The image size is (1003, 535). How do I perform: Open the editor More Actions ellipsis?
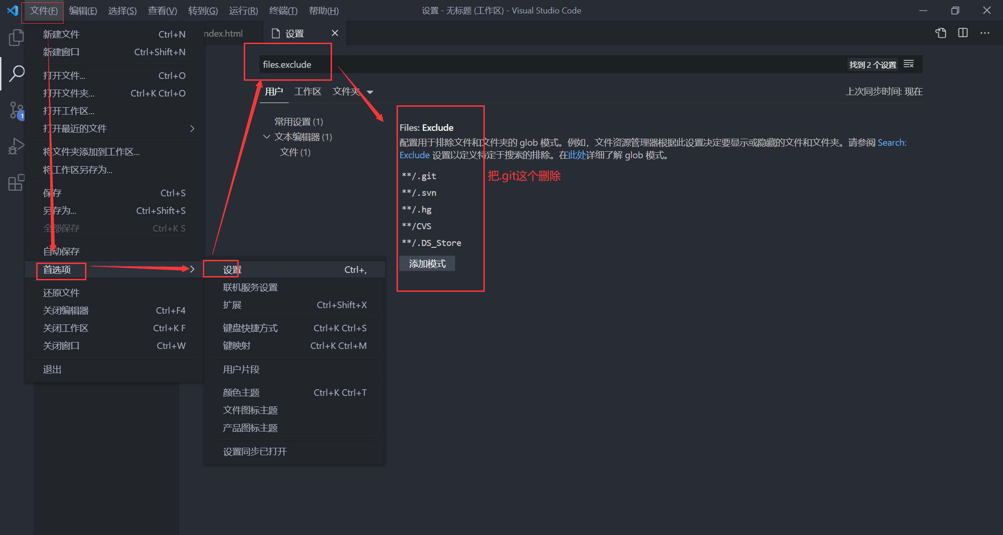pyautogui.click(x=985, y=33)
